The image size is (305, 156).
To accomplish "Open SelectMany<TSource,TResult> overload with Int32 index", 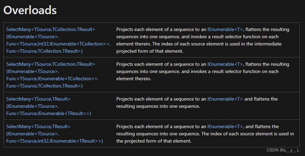I will pos(38,127).
